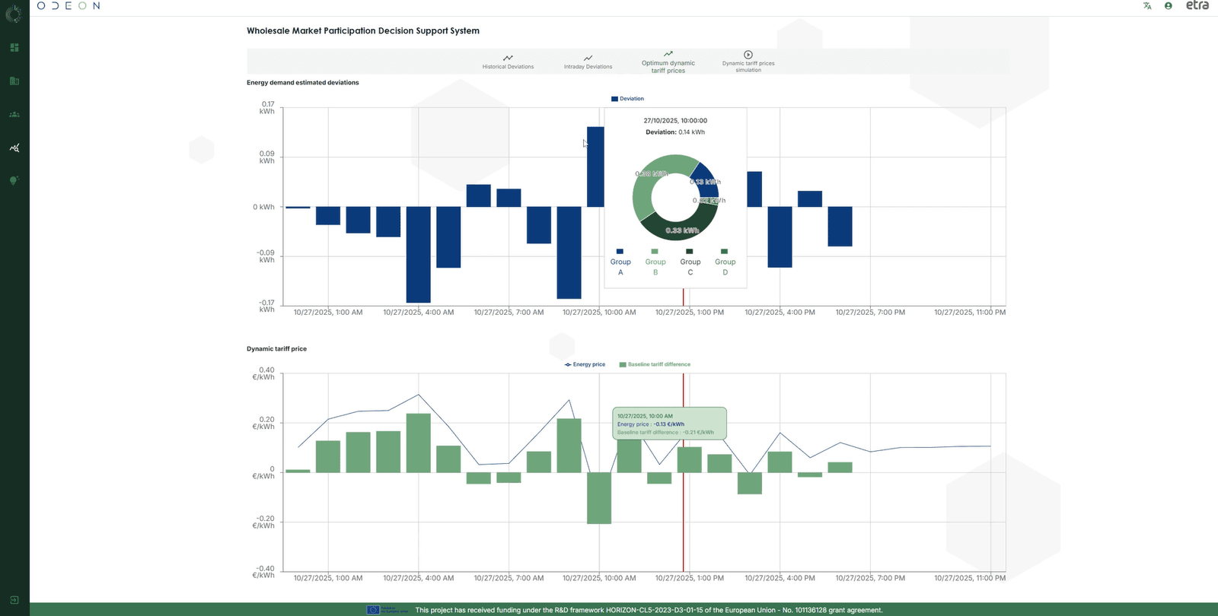Toggle Group B in donut legend

point(655,262)
